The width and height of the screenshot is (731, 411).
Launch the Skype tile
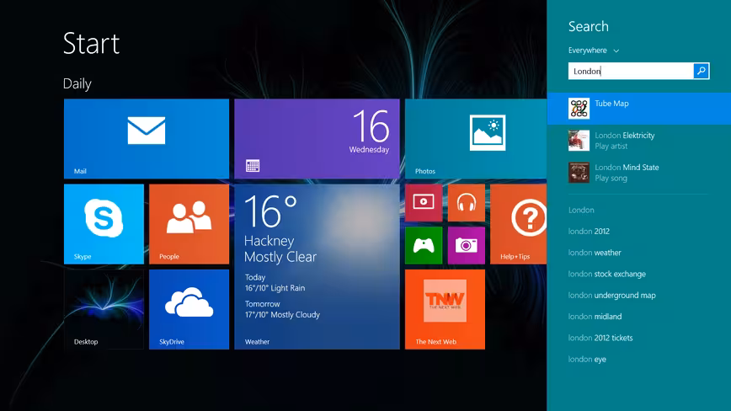pyautogui.click(x=104, y=224)
